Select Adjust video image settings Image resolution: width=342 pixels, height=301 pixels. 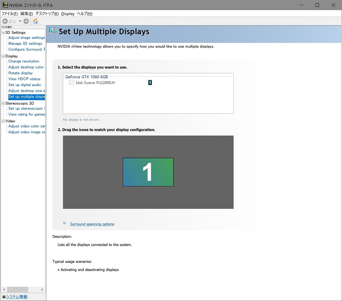point(27,132)
